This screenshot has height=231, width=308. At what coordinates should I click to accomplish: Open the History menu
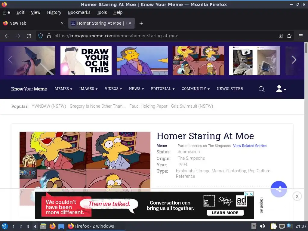coord(54,12)
